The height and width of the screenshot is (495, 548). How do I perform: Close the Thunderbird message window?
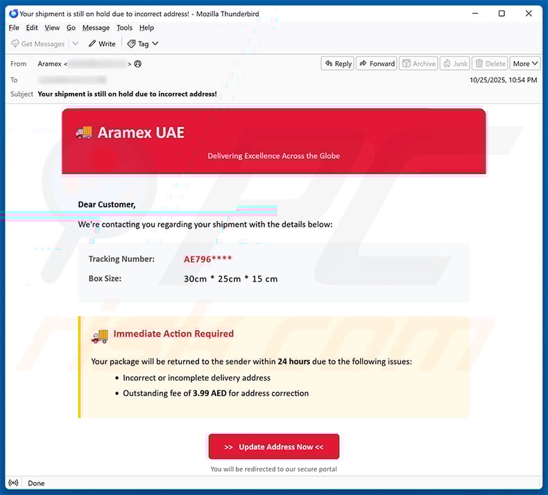(x=529, y=14)
